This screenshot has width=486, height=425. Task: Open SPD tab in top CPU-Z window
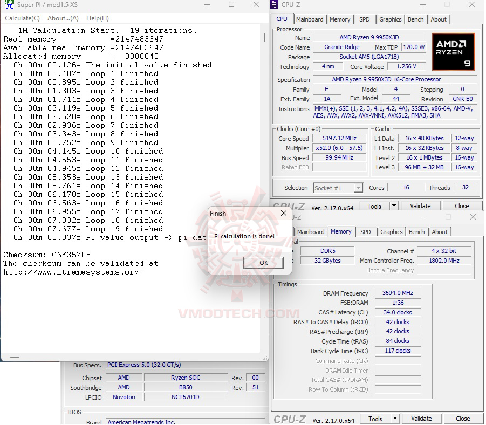tap(365, 19)
